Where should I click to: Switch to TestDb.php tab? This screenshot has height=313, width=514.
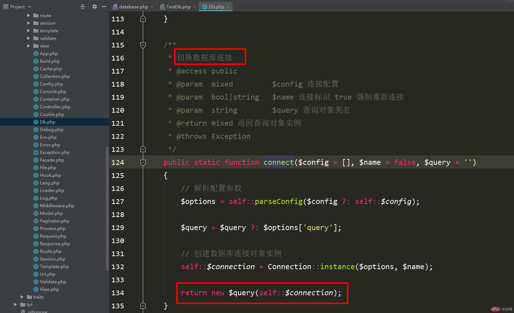click(178, 7)
